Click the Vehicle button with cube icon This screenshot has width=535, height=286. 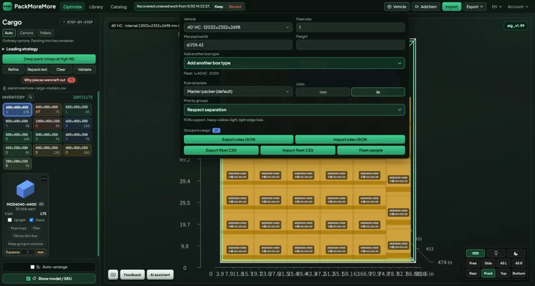pos(397,6)
